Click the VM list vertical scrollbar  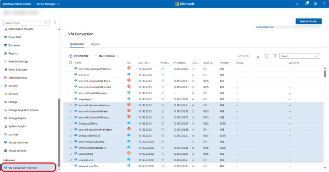324,74
